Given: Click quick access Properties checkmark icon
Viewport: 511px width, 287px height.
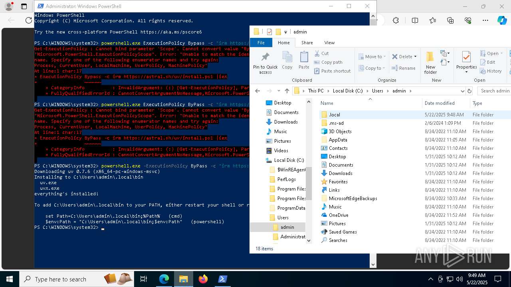Looking at the screenshot, I should [269, 32].
